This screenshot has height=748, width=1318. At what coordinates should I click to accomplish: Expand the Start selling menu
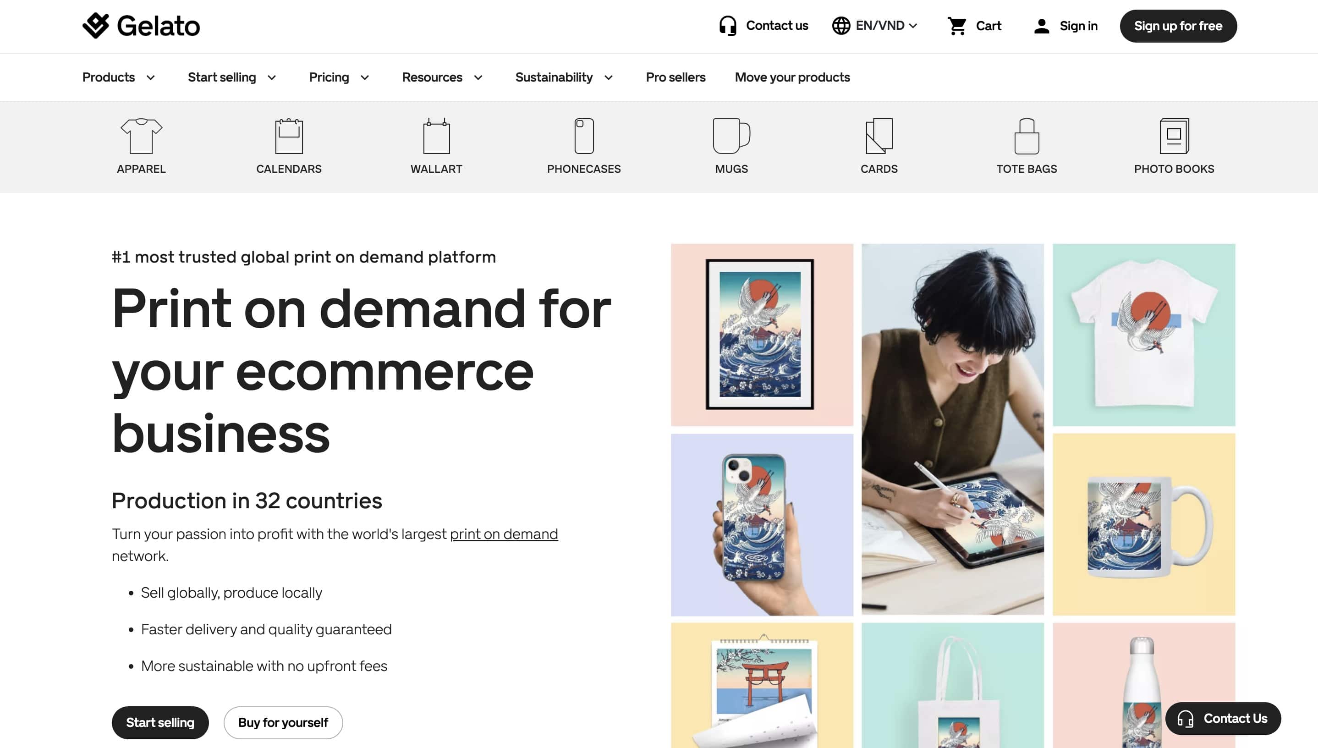coord(232,77)
